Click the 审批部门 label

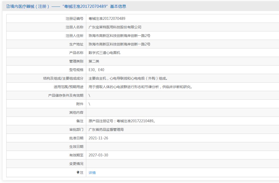76,130
